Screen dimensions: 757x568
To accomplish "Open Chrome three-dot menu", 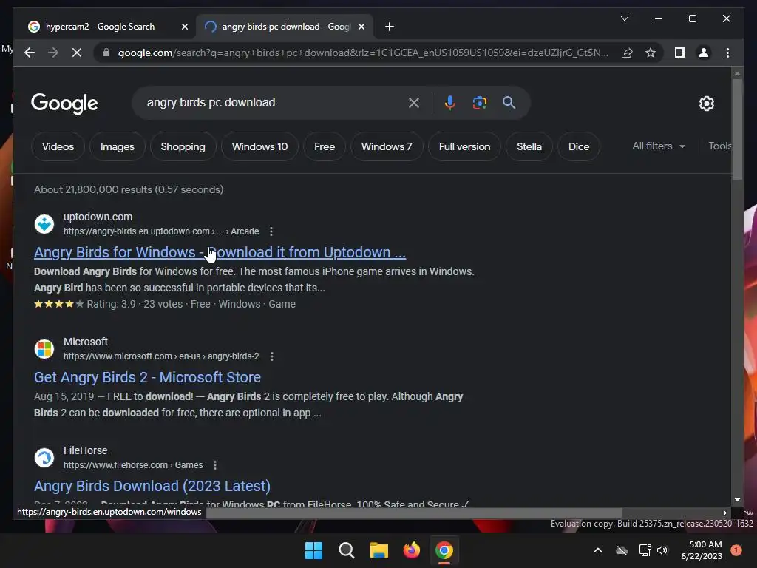I will point(727,53).
